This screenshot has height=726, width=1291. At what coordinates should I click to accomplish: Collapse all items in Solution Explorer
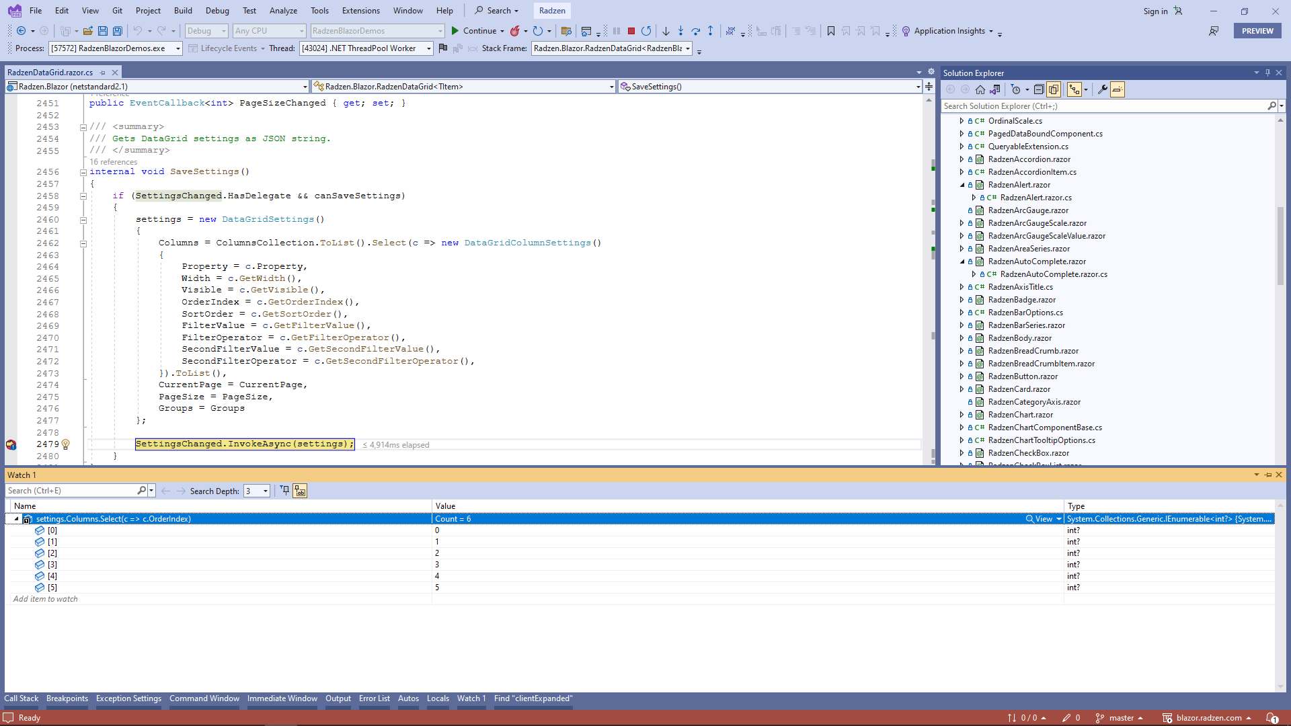pyautogui.click(x=1039, y=89)
